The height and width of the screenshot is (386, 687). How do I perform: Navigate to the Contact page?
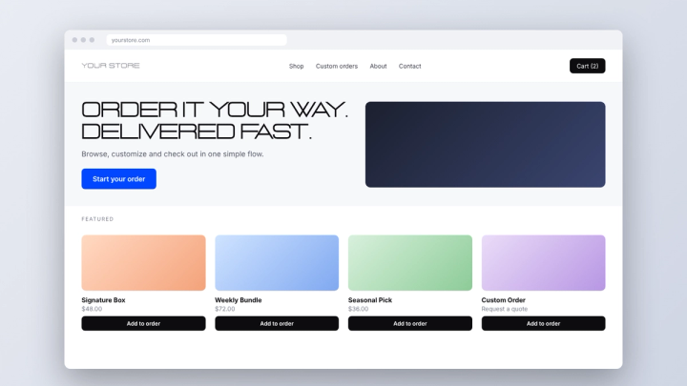tap(409, 66)
